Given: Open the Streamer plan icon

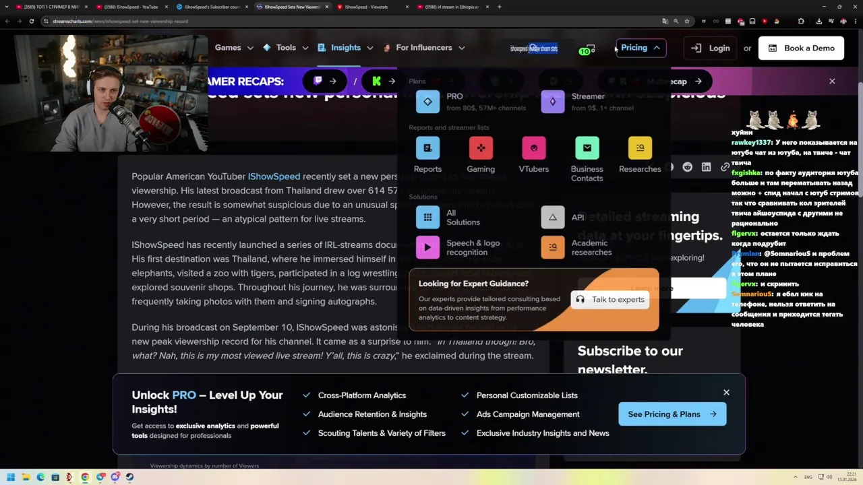Looking at the screenshot, I should click(553, 102).
